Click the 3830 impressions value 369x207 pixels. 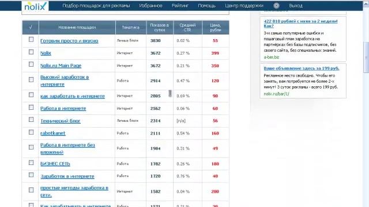pyautogui.click(x=155, y=41)
